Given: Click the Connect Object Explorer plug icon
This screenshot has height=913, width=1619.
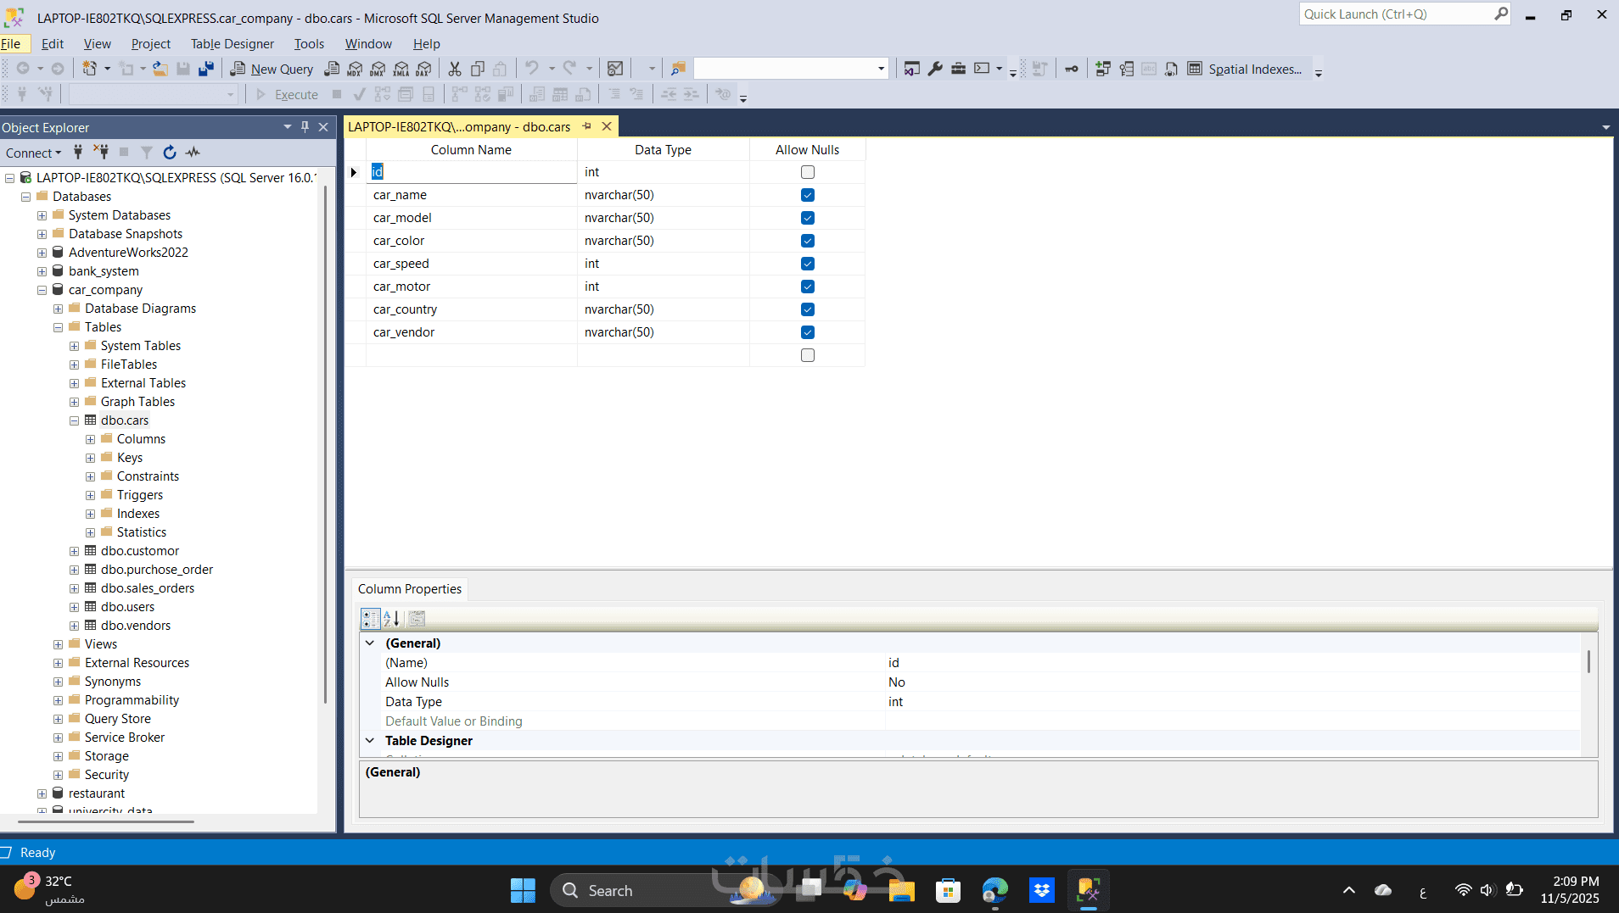Looking at the screenshot, I should 78,152.
